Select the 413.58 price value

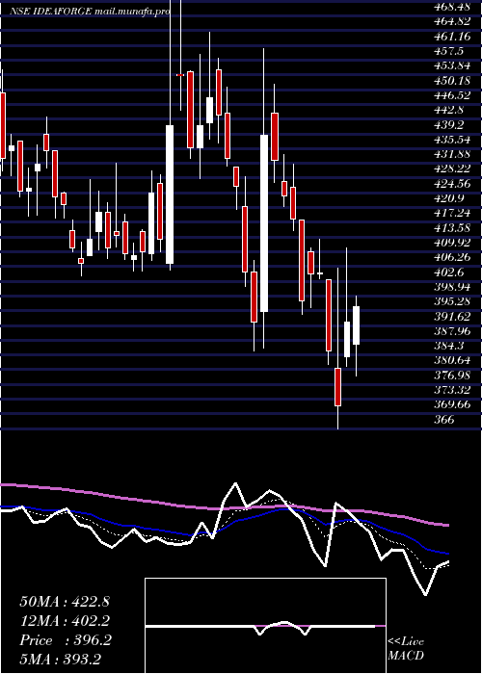click(x=452, y=227)
